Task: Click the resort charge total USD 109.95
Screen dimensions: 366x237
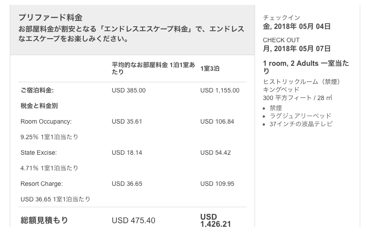Action: 217,184
